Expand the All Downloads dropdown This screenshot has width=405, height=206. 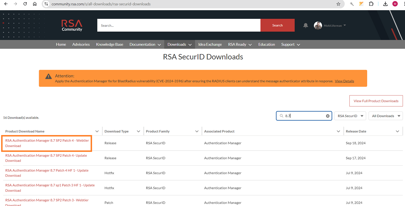point(385,116)
